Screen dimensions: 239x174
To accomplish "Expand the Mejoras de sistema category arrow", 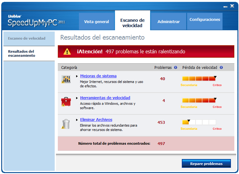I will point(77,76).
